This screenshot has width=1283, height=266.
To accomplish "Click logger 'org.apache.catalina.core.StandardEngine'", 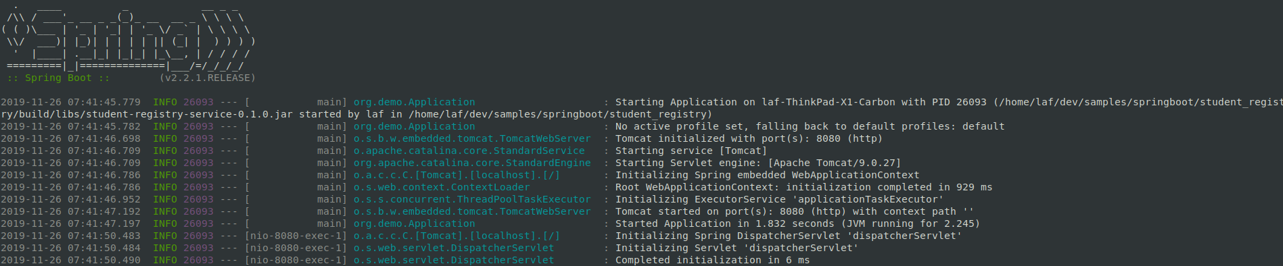I will (472, 163).
